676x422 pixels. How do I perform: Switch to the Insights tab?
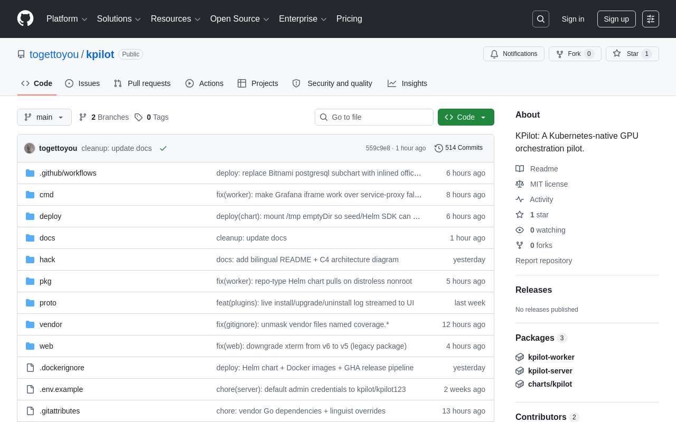(x=407, y=83)
